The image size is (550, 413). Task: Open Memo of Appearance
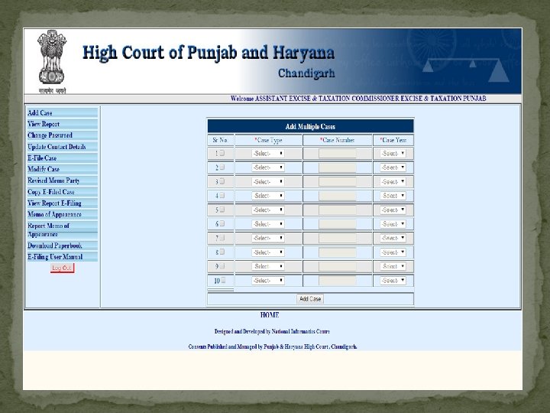pyautogui.click(x=62, y=215)
